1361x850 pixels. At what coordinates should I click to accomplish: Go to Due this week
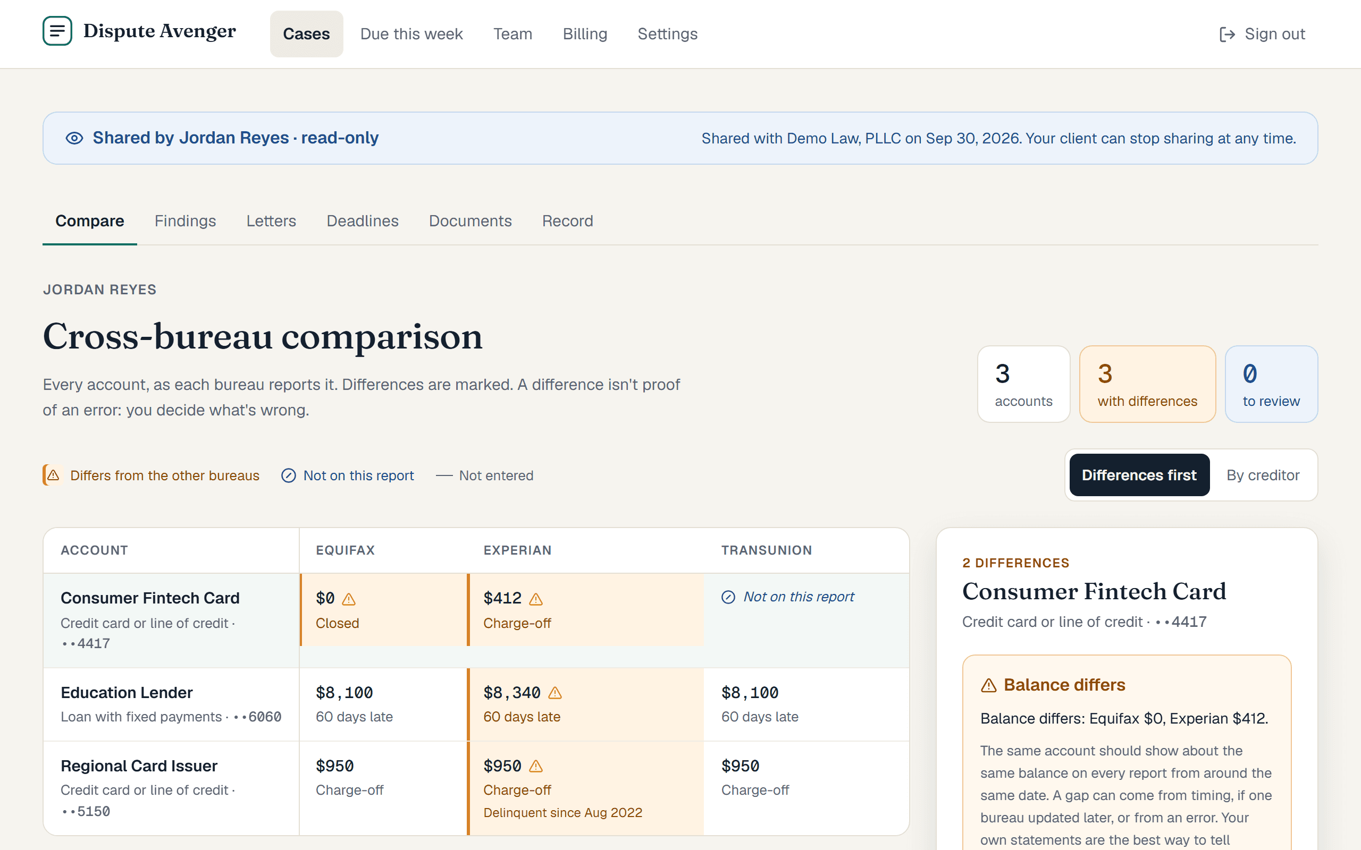[x=411, y=33]
